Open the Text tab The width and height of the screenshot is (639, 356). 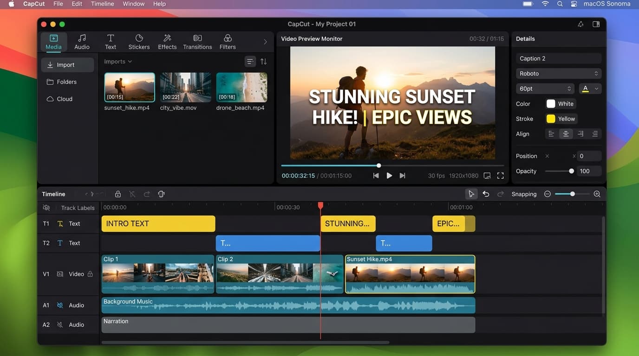click(111, 42)
